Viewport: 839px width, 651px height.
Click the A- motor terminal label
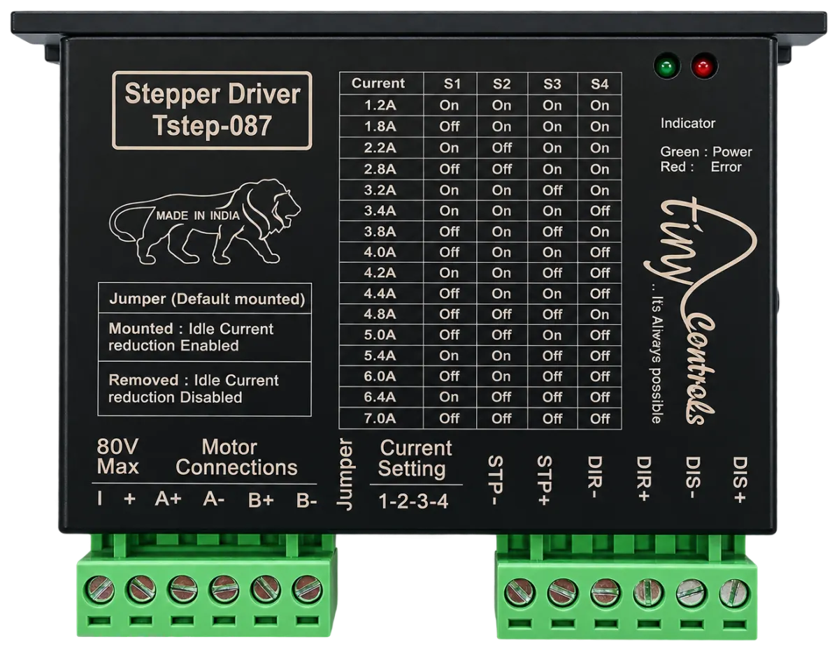click(214, 499)
